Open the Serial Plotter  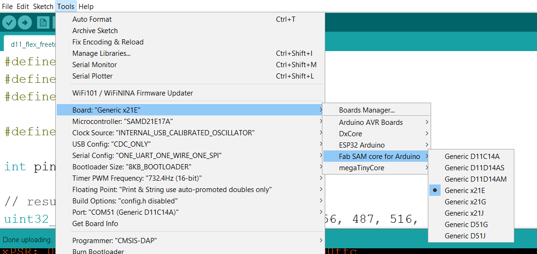(190, 76)
